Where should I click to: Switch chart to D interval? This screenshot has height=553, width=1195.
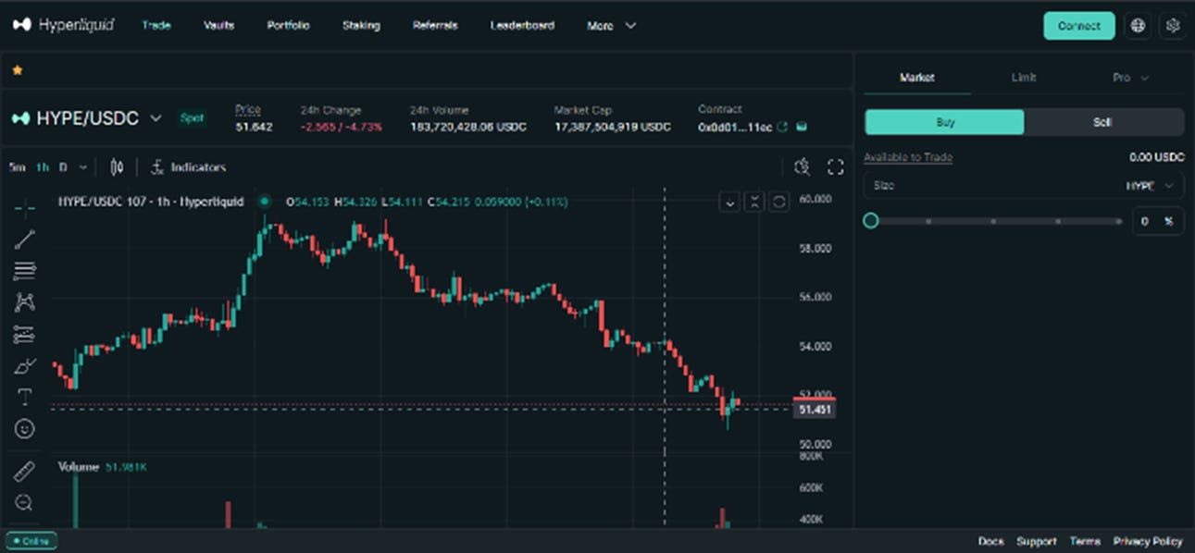(63, 167)
